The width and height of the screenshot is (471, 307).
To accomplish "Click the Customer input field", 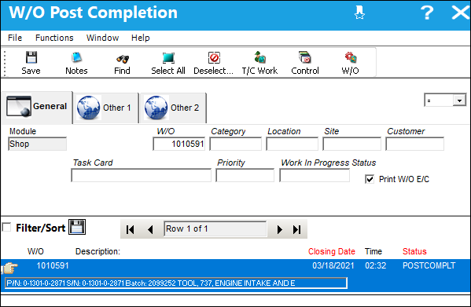I will pos(415,144).
